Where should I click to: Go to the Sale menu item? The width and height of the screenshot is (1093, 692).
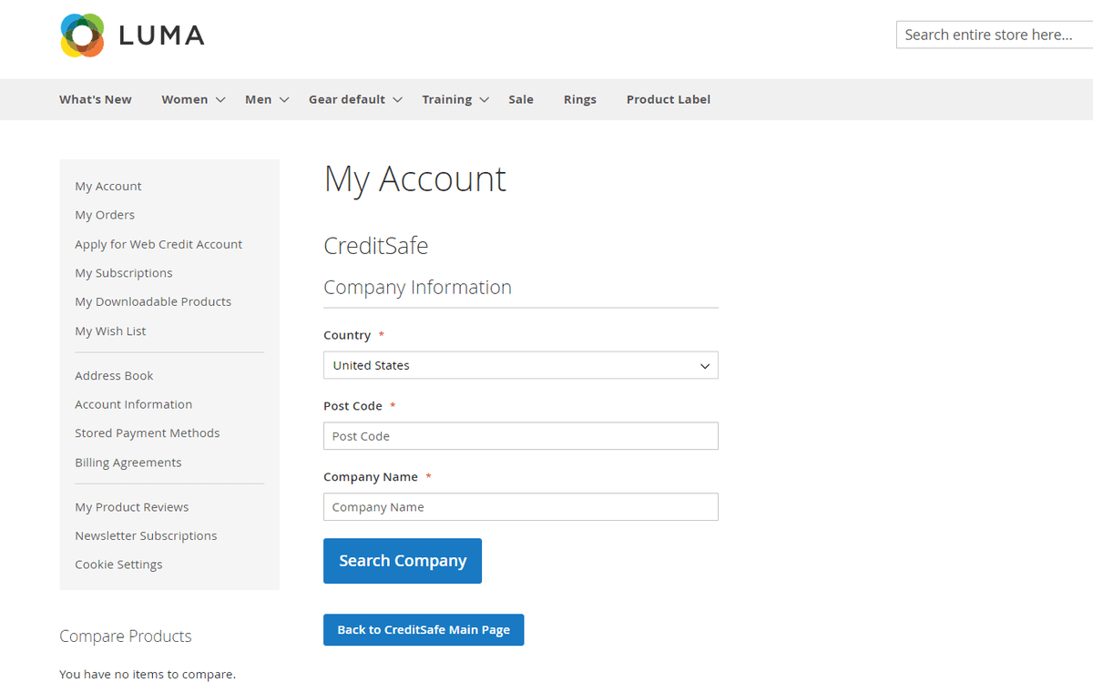tap(521, 99)
